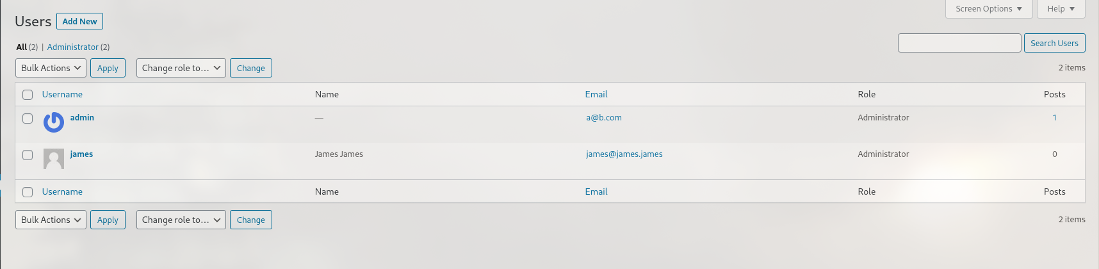Show the All users filter
Screen dimensions: 1099x269
tap(22, 47)
